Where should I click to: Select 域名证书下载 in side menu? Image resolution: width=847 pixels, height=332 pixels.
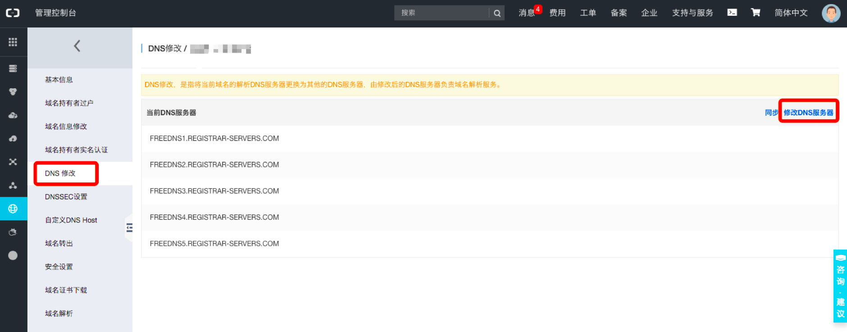(66, 290)
